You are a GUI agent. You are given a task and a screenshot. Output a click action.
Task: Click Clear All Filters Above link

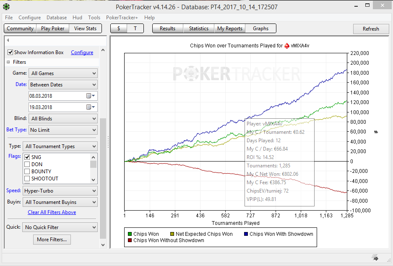click(52, 212)
